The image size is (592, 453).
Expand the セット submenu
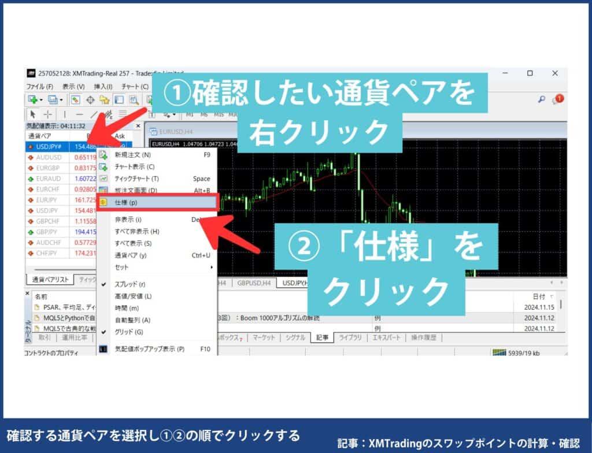157,267
